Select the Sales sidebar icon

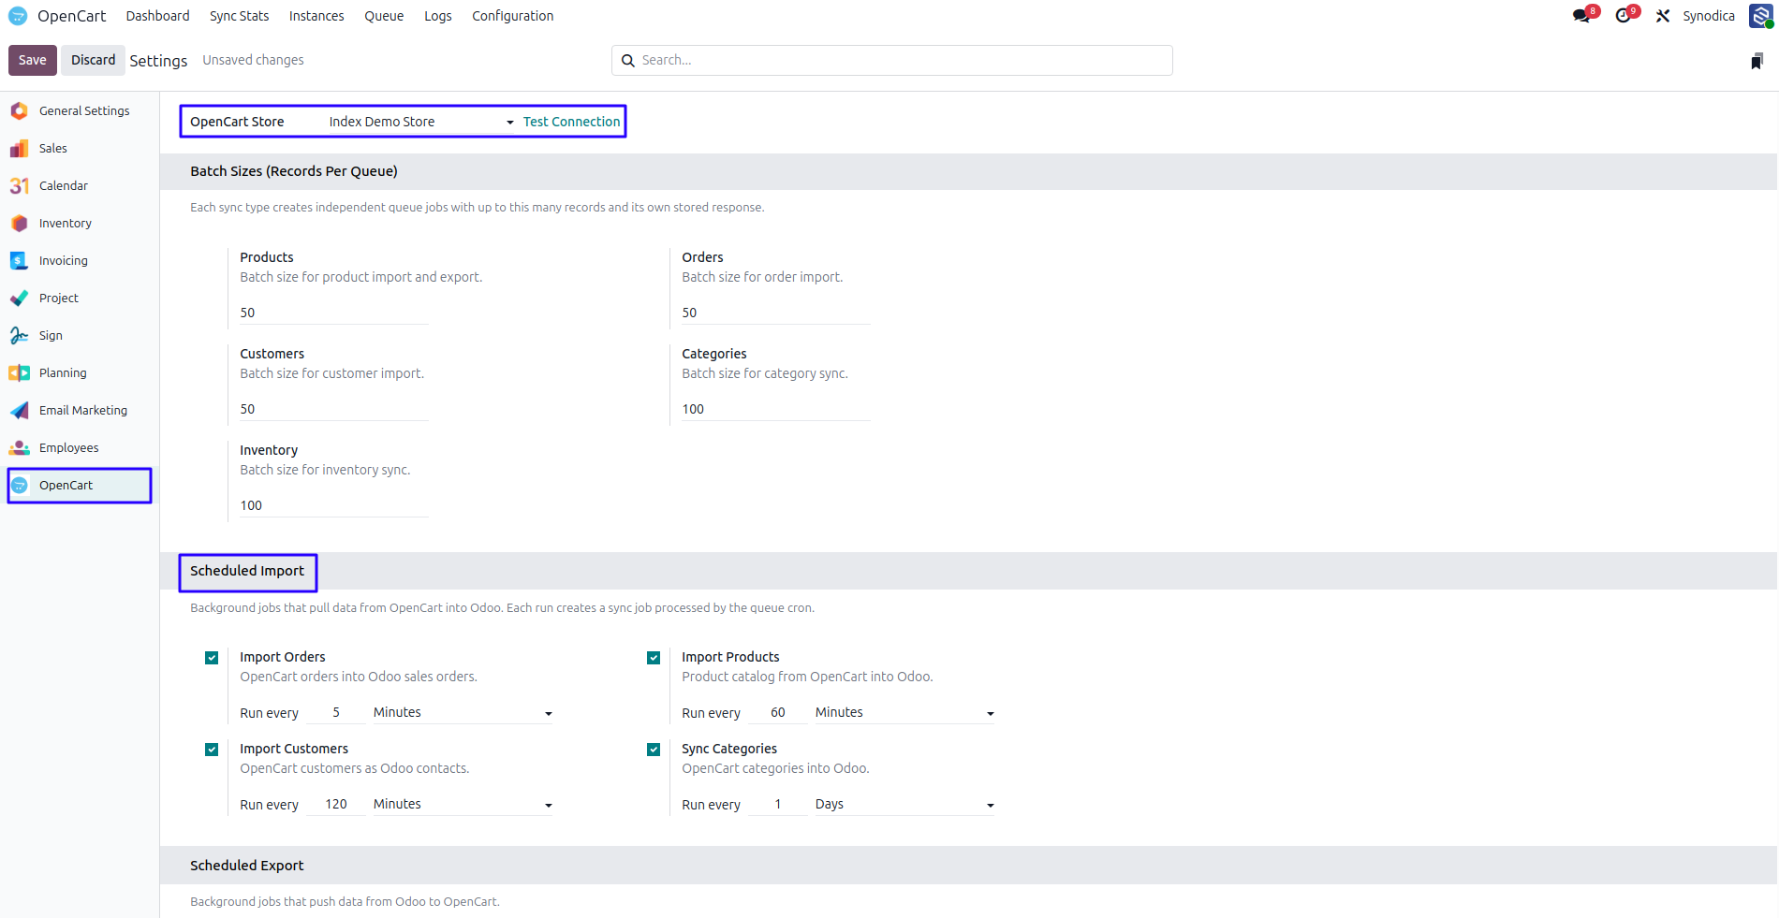(x=19, y=148)
